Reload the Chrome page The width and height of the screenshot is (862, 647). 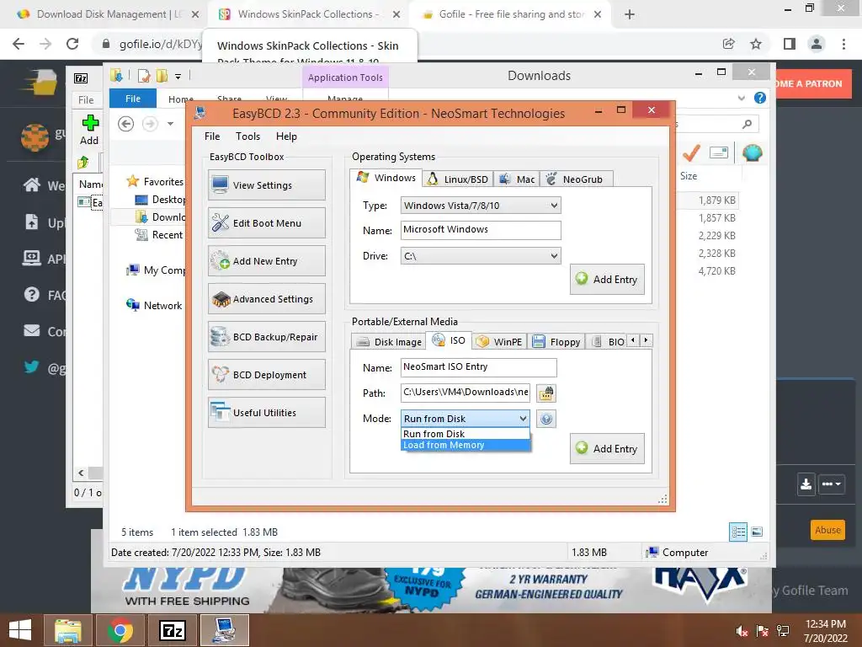click(x=72, y=44)
